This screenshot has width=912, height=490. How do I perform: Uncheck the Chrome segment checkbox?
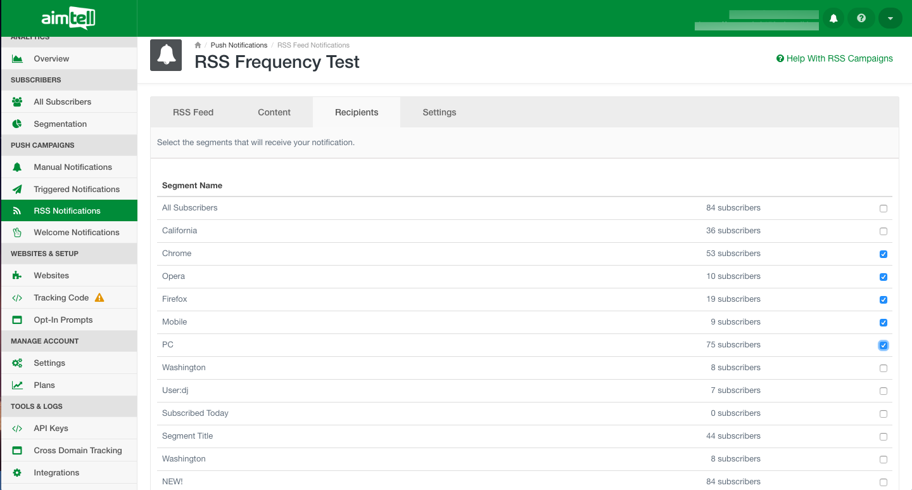coord(883,254)
